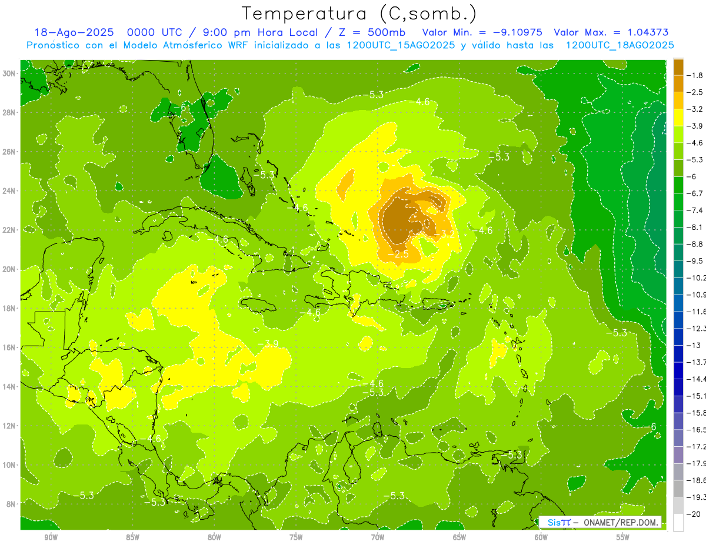This screenshot has width=706, height=545.
Task: Click the "70W" longitude axis label
Action: pos(378,537)
